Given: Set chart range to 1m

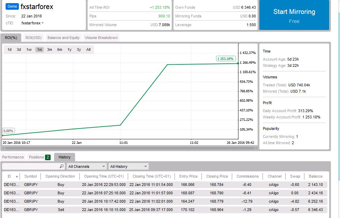Looking at the screenshot, I should point(39,49).
